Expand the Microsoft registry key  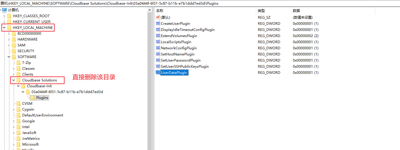pos(13,144)
